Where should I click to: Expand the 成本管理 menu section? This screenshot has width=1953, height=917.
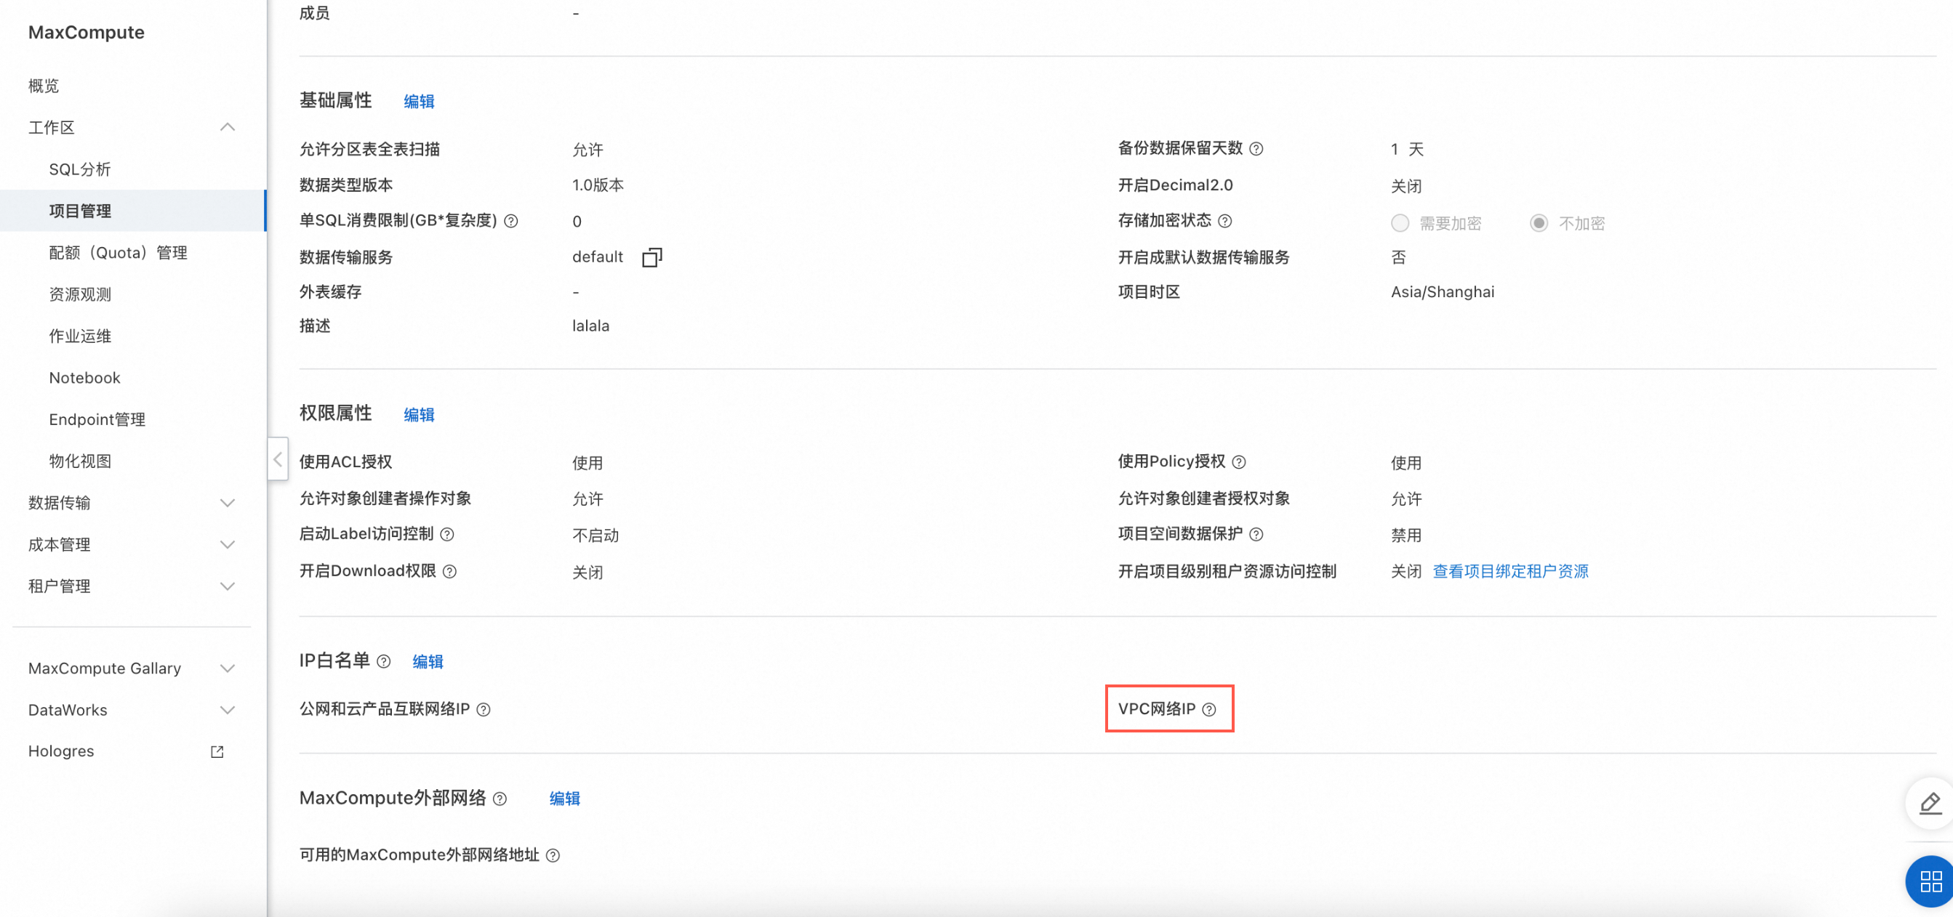pyautogui.click(x=227, y=545)
